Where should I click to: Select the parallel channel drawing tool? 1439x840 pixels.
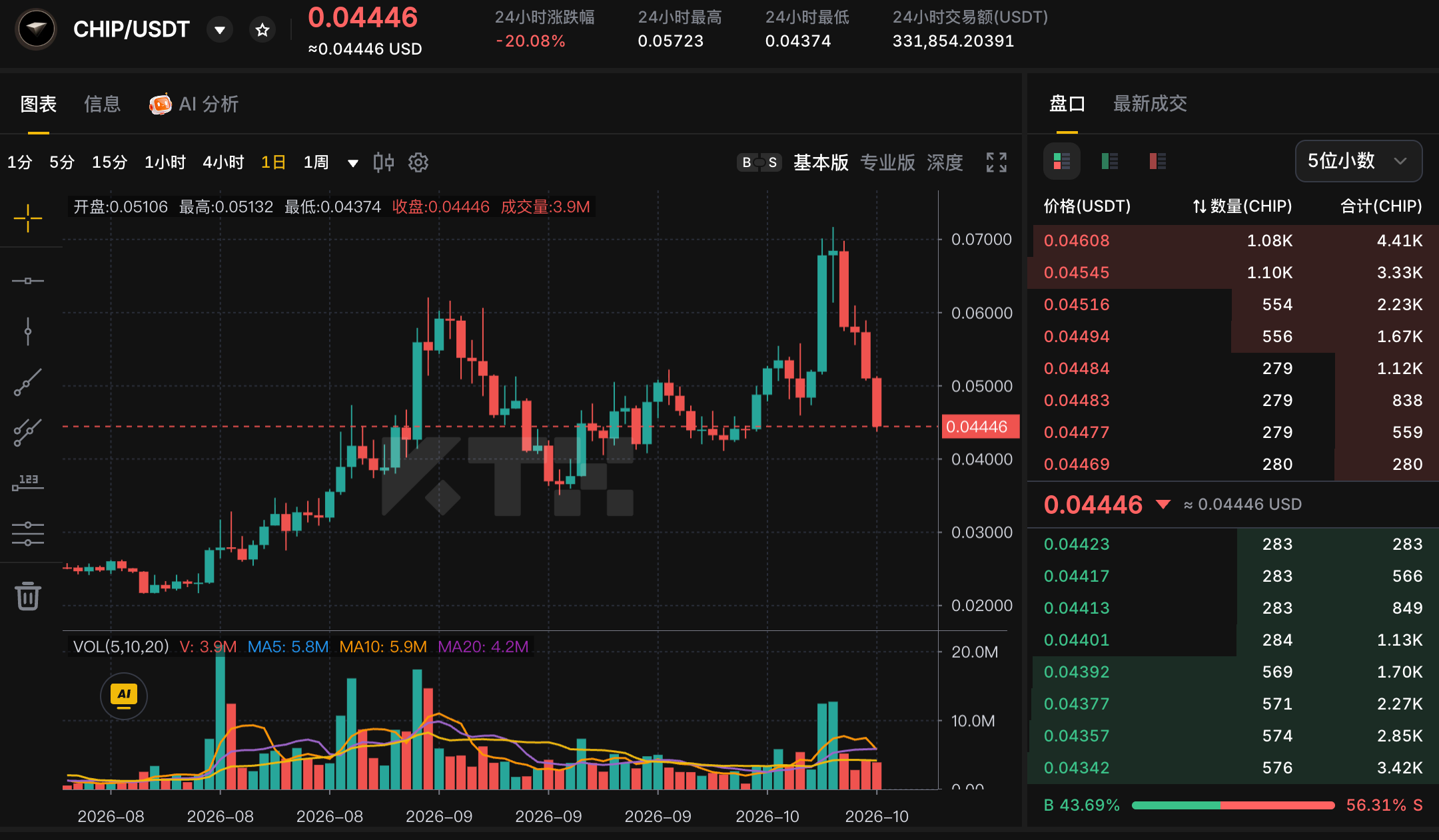(28, 433)
